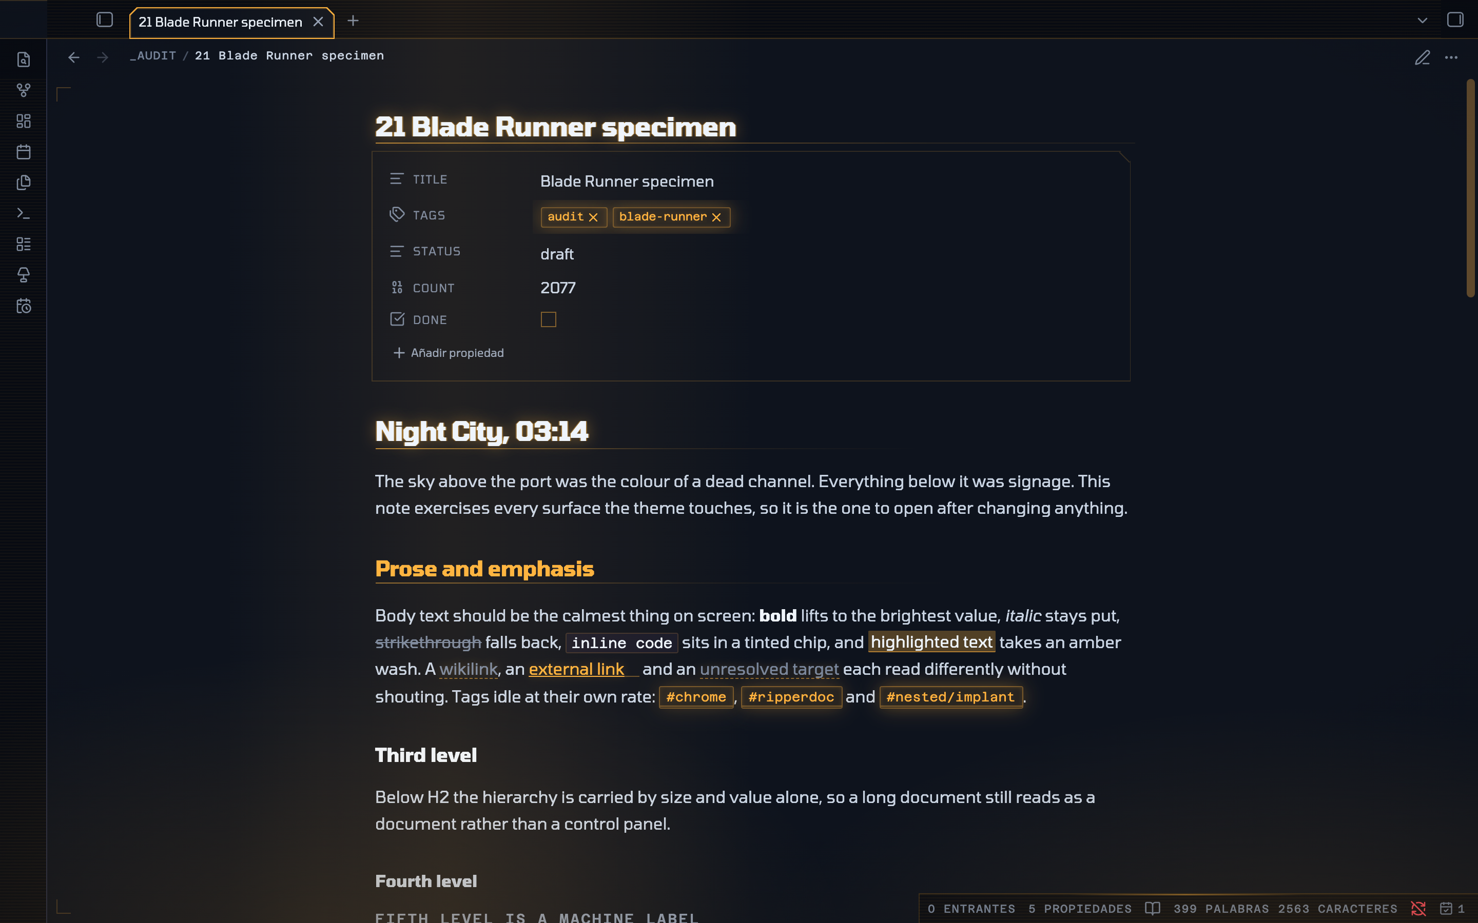Create a new canvas from the ribbon
The image size is (1478, 923).
[x=23, y=121]
